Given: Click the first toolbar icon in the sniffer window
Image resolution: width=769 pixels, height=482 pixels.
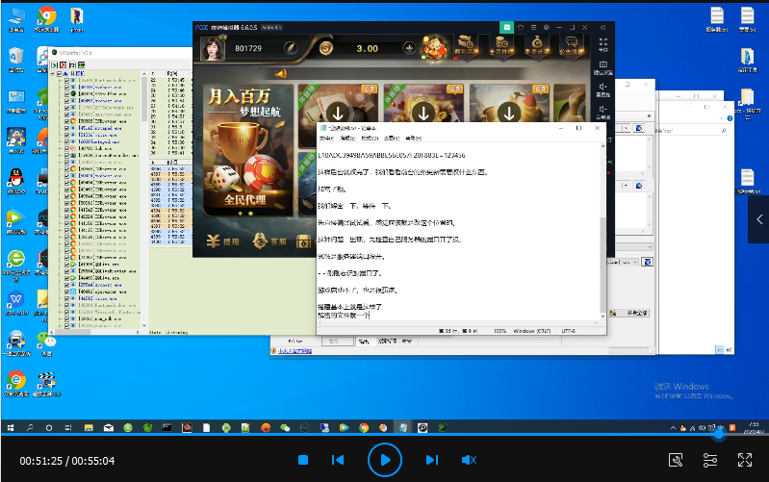Looking at the screenshot, I should pyautogui.click(x=55, y=64).
